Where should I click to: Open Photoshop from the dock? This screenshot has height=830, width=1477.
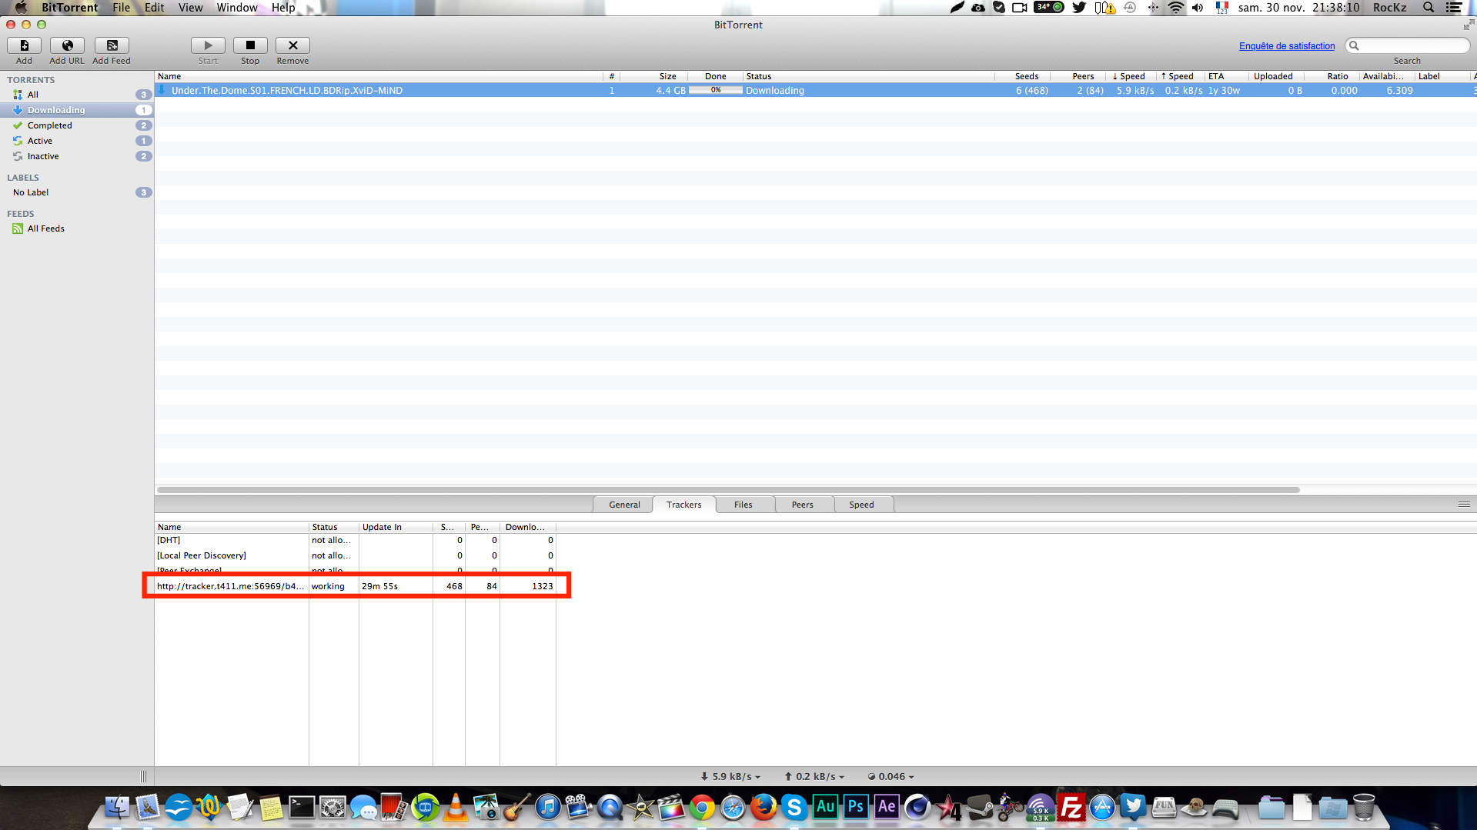click(856, 808)
